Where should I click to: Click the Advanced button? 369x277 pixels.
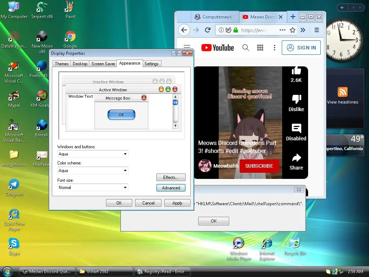coord(171,188)
